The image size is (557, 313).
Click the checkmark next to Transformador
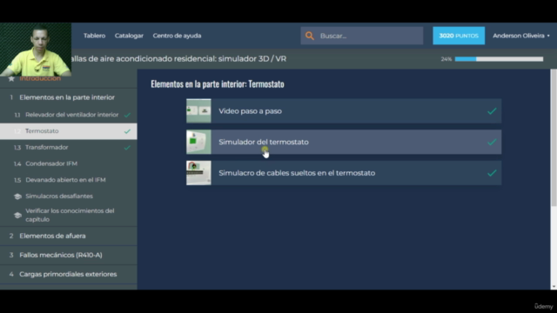(x=127, y=147)
